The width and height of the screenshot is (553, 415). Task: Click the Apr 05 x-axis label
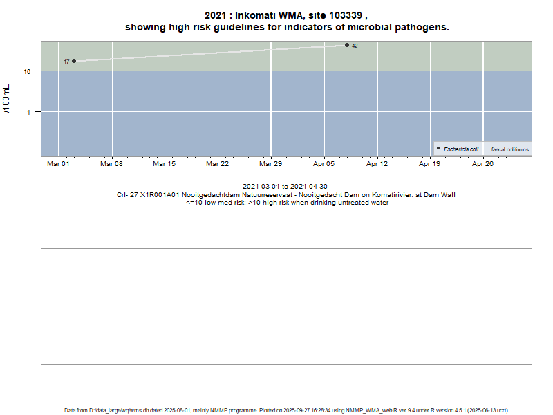click(x=324, y=164)
